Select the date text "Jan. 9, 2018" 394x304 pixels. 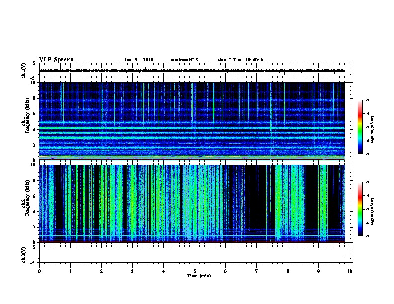pos(139,60)
